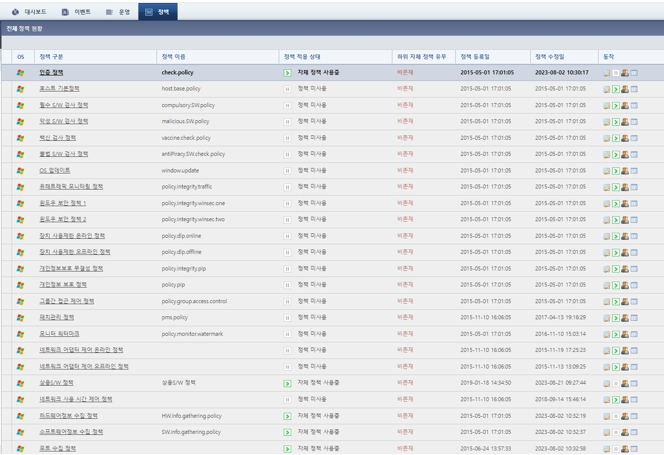Open the 악성 S/W 검사 정책 link
The image size is (664, 455).
coord(64,121)
